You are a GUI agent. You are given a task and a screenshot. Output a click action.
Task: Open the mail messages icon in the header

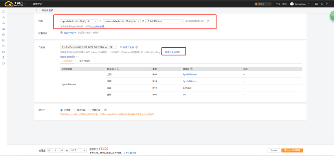tap(317, 4)
